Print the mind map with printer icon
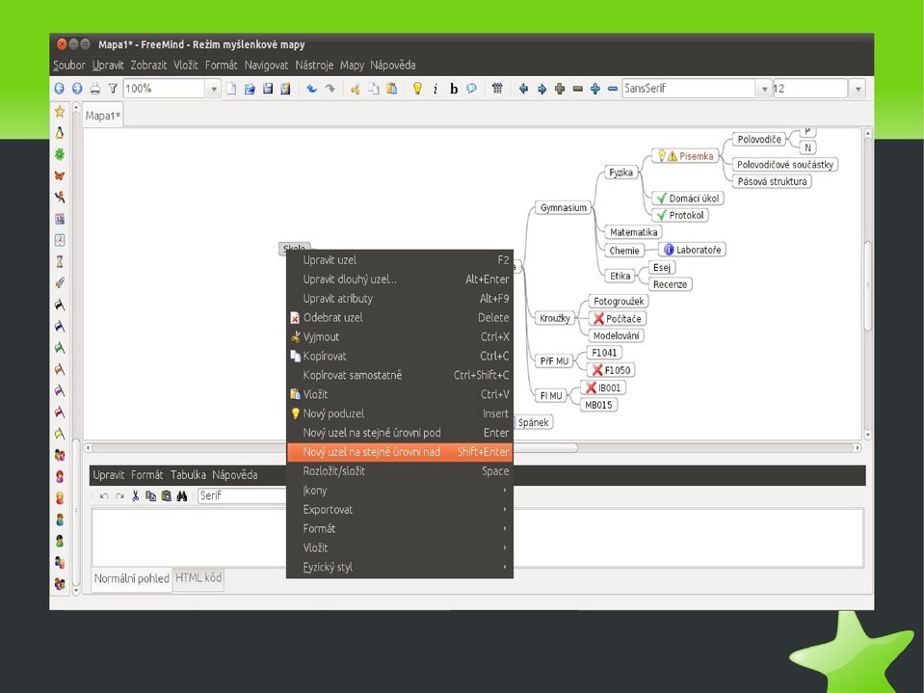Viewport: 924px width, 693px height. coord(94,89)
